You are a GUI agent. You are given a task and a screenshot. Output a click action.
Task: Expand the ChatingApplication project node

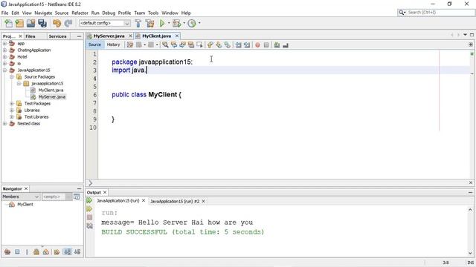[5, 50]
